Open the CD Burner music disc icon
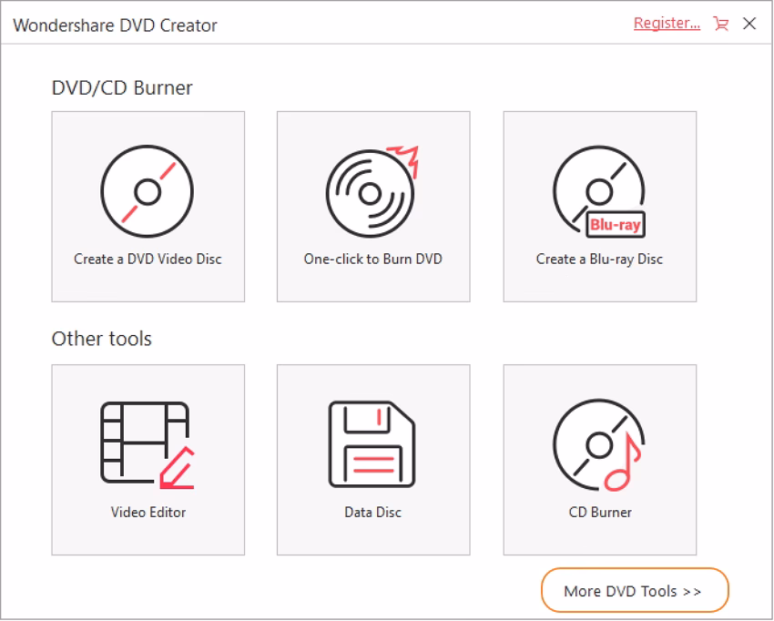 (x=598, y=444)
